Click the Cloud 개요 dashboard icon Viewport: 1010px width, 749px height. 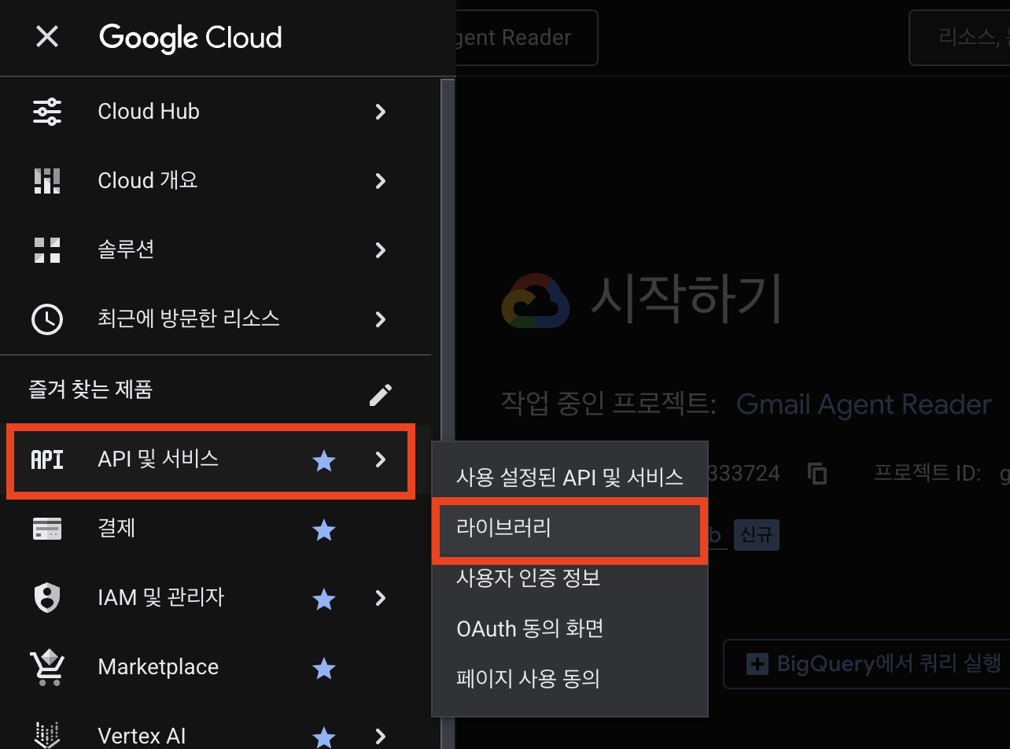point(46,181)
